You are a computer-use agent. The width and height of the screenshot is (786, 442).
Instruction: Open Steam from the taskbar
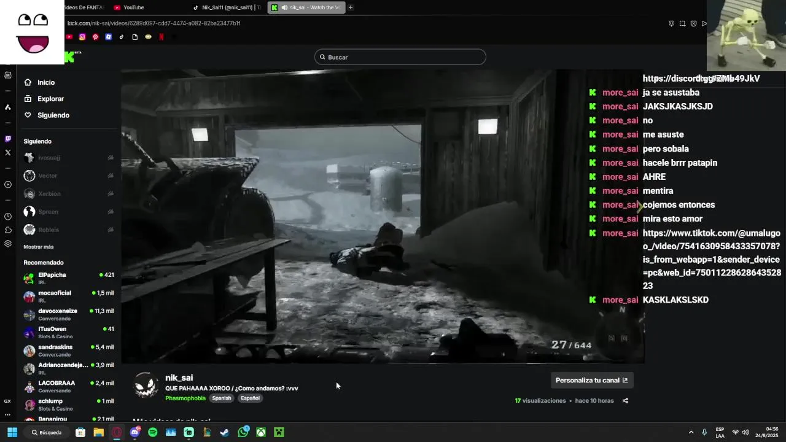coord(225,432)
